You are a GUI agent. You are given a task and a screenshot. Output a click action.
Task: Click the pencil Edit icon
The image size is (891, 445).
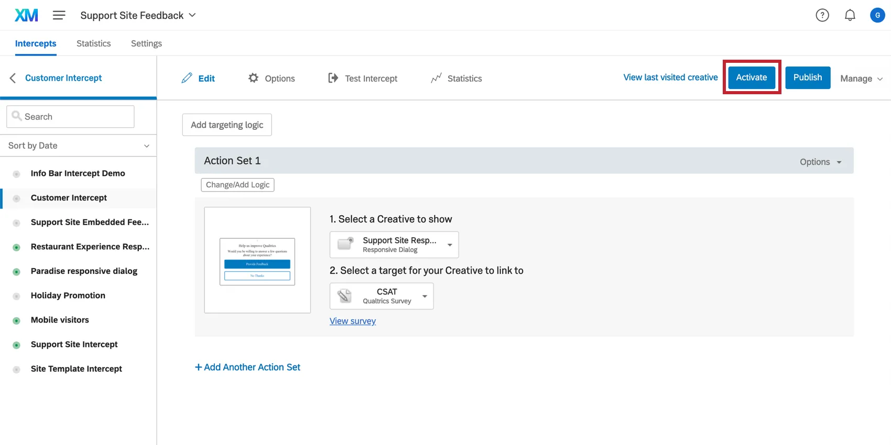(x=187, y=78)
